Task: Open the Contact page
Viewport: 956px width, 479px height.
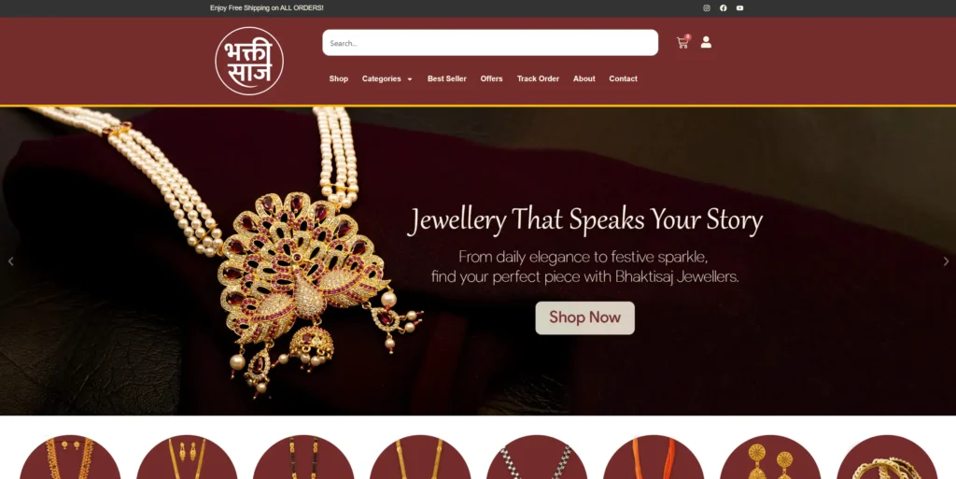Action: point(623,78)
